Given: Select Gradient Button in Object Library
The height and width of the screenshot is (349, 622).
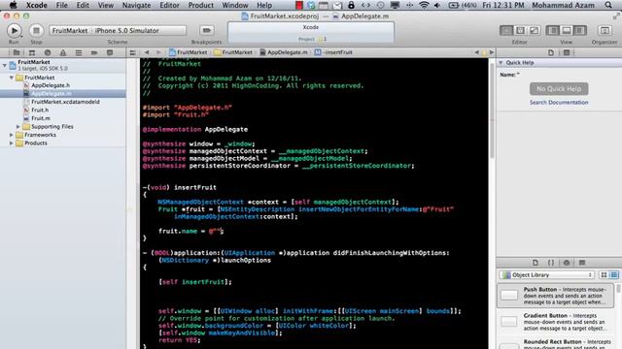Looking at the screenshot, I should tap(556, 322).
